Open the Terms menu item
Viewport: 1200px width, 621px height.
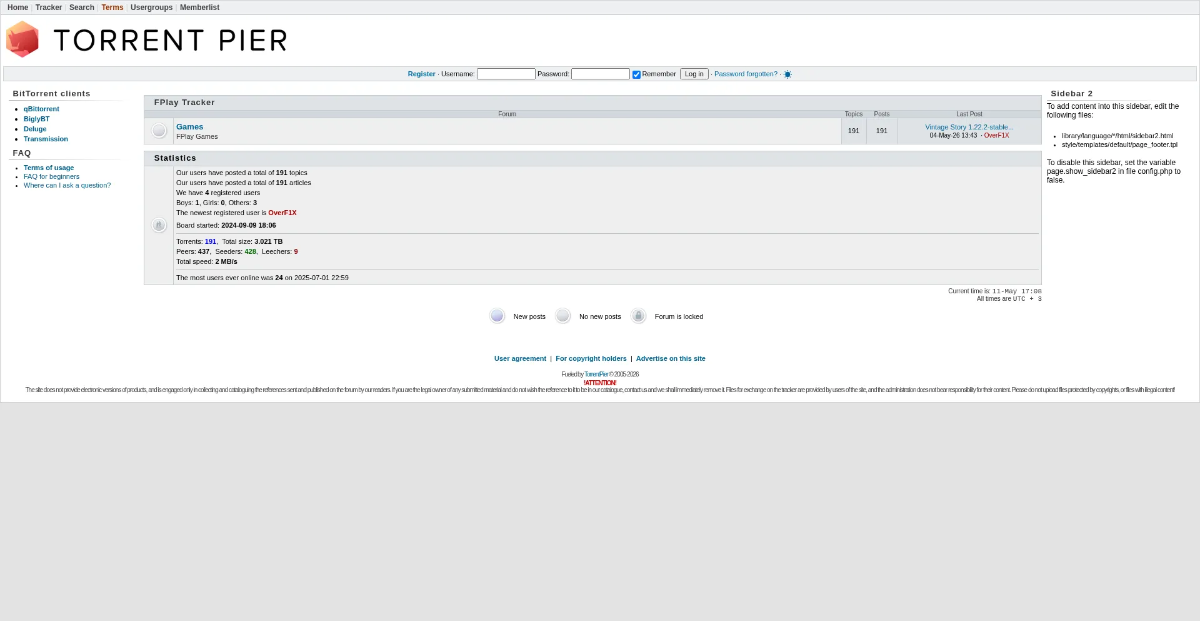pyautogui.click(x=112, y=8)
